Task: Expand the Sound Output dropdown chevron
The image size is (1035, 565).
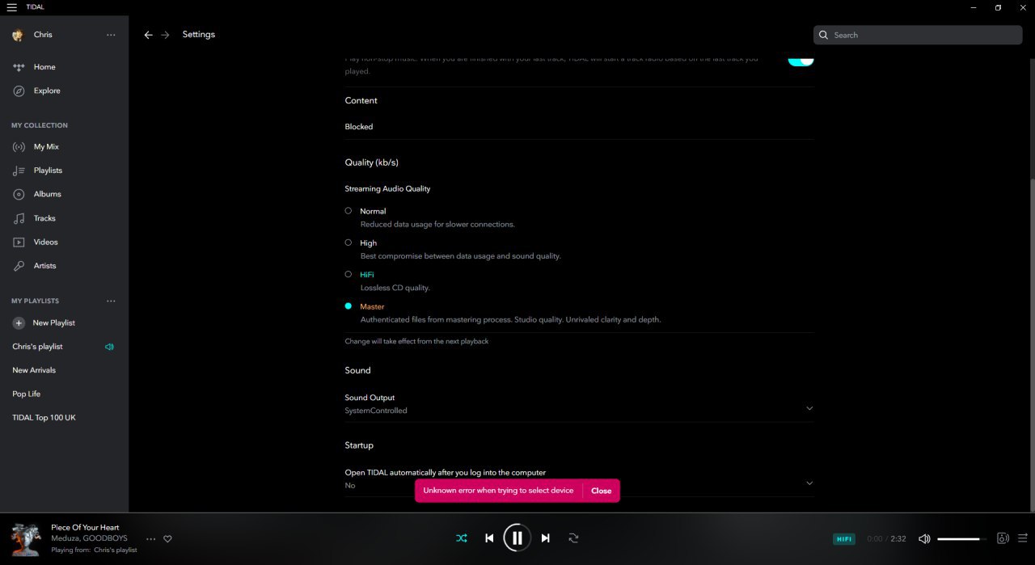Action: point(809,408)
